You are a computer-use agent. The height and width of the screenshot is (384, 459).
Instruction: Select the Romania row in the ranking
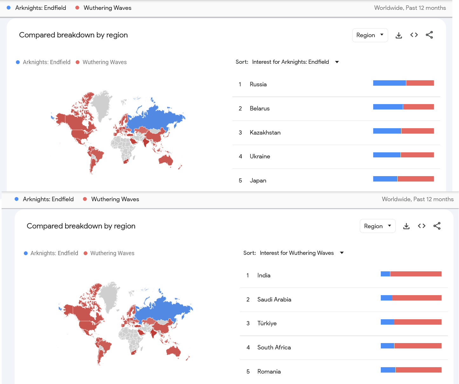click(344, 371)
